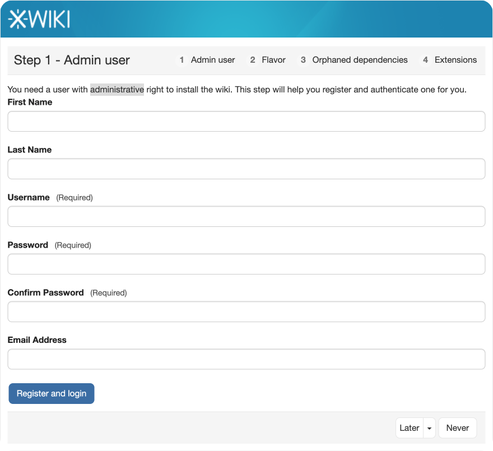This screenshot has height=451, width=493.
Task: Select step 2 number badge
Action: (x=253, y=60)
